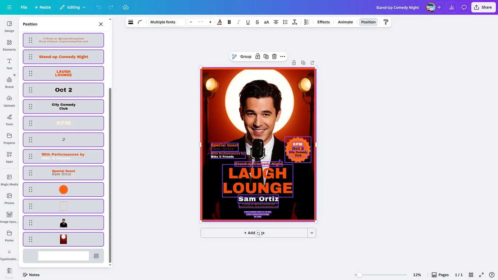
Task: Select the LAUGH LOUNGE layer
Action: [63, 73]
